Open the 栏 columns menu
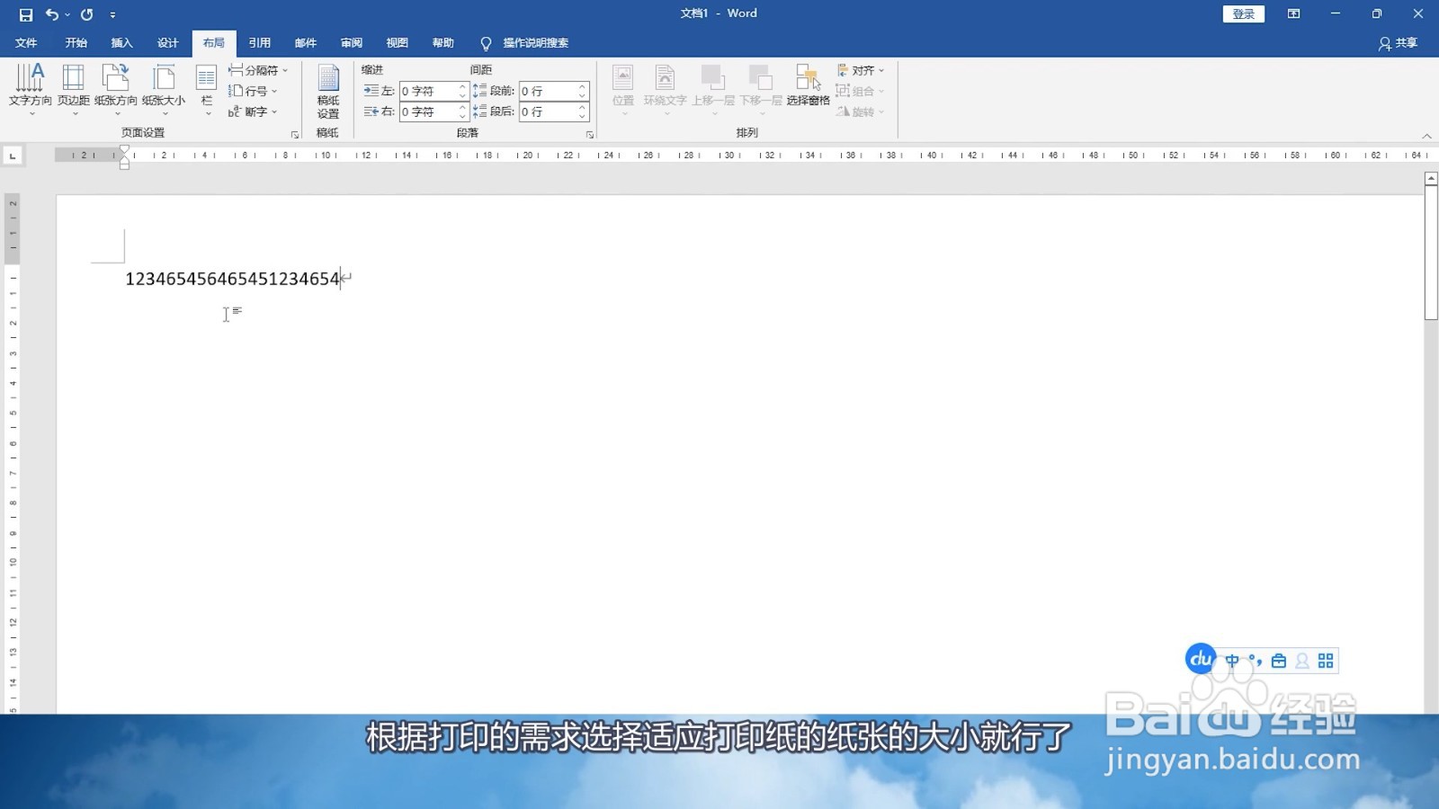Image resolution: width=1439 pixels, height=809 pixels. (207, 89)
